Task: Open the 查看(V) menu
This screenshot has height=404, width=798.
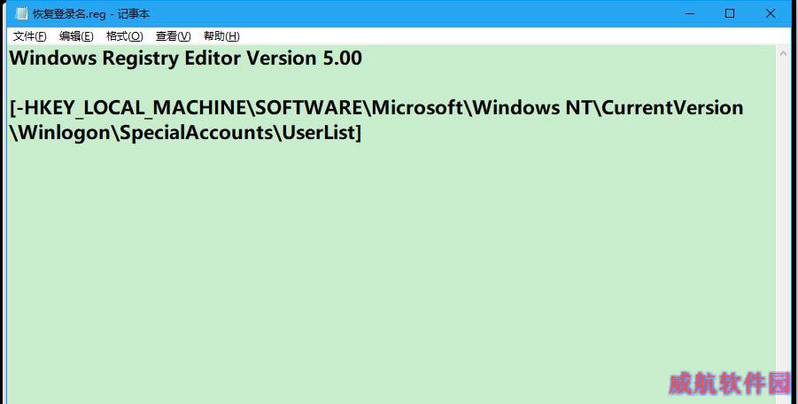Action: coord(173,36)
